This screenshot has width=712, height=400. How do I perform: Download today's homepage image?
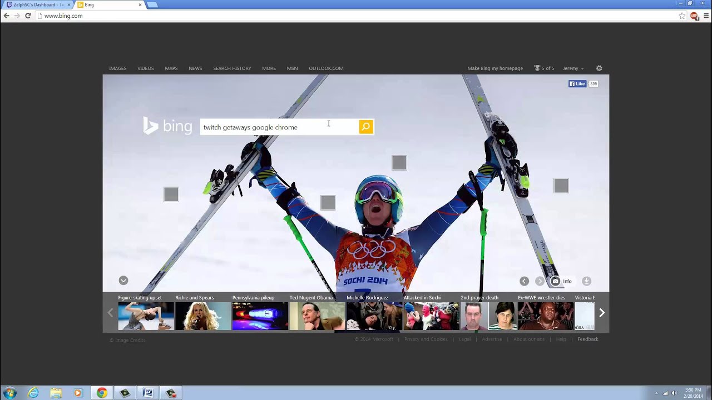(x=586, y=281)
